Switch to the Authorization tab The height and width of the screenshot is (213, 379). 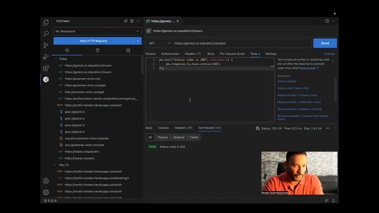click(x=170, y=54)
